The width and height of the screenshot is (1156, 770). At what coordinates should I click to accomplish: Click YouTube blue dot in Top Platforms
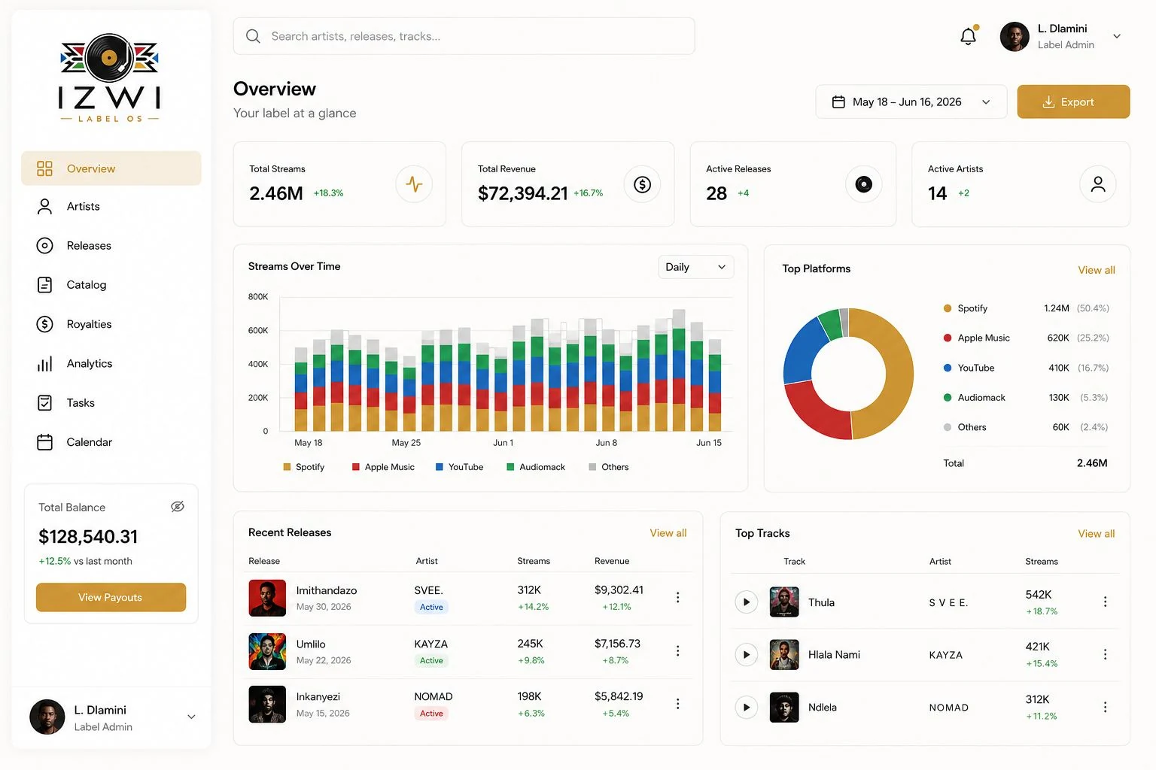(x=948, y=368)
